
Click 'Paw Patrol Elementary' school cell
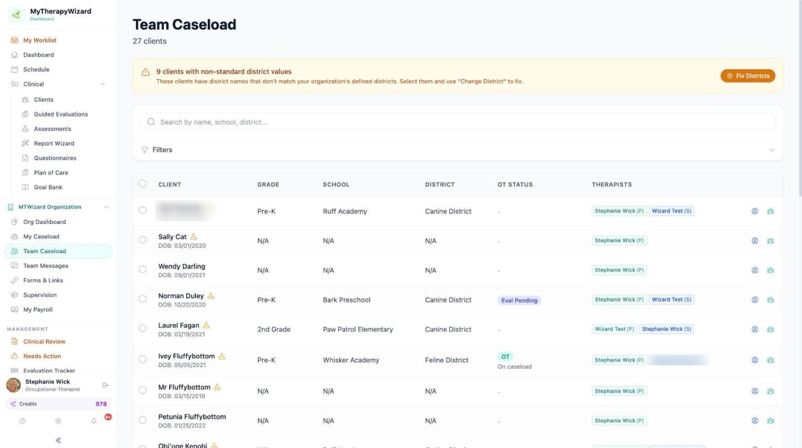(357, 329)
